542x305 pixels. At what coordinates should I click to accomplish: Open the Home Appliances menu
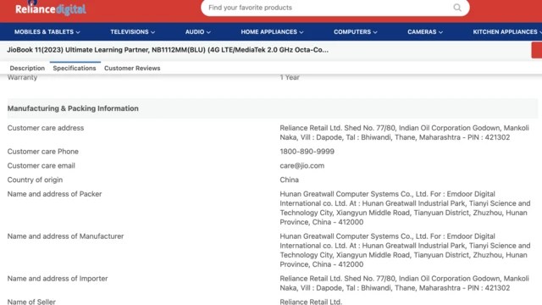[x=272, y=32]
